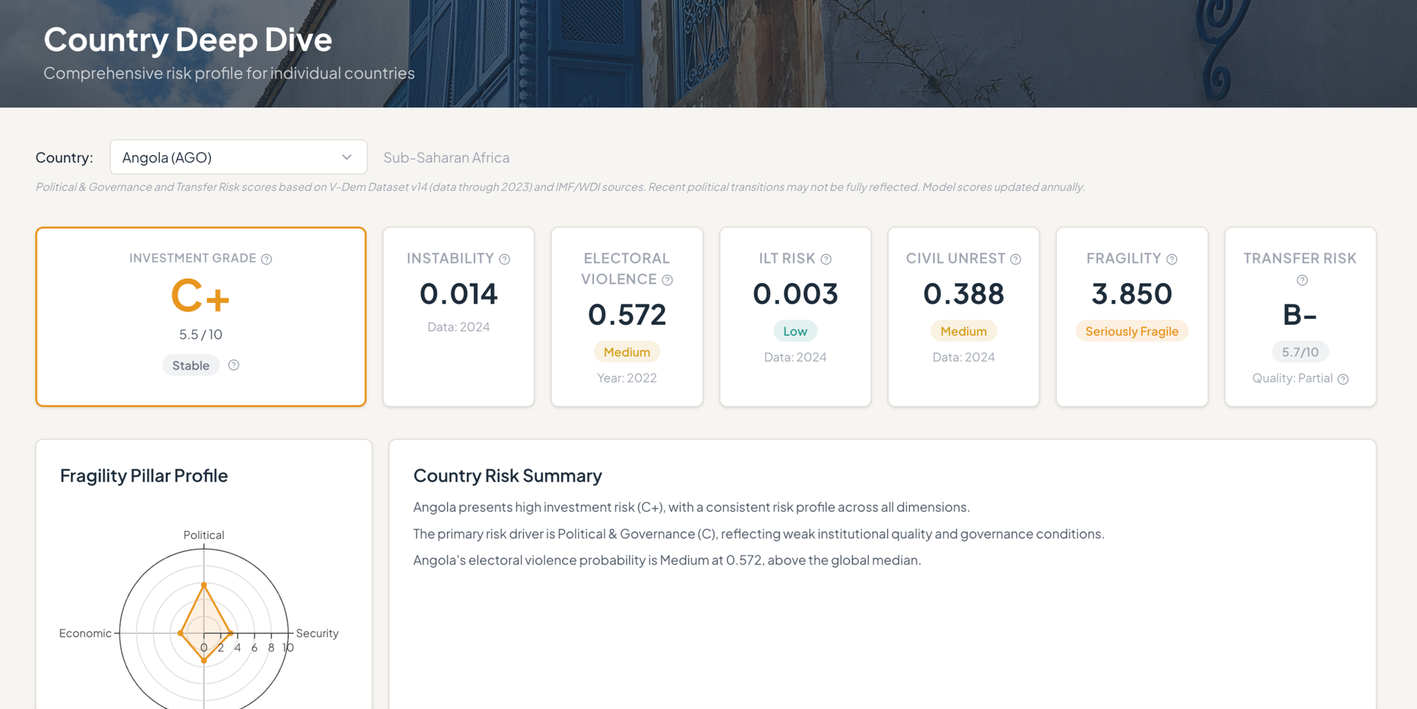Click the Seriously Fragile badge
This screenshot has height=709, width=1417.
click(1131, 332)
